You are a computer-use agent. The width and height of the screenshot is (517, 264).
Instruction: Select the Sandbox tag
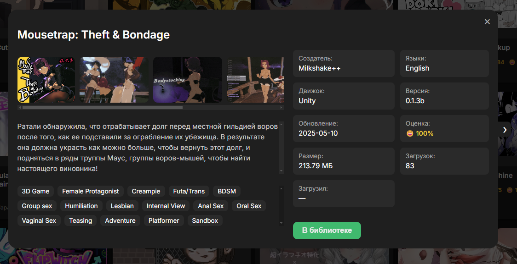pyautogui.click(x=205, y=220)
